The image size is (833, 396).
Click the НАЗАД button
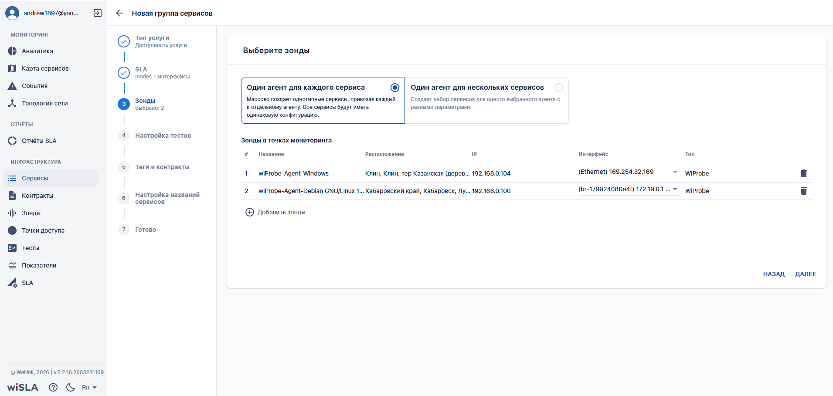[773, 274]
